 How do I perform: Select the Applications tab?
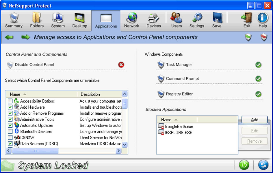(106, 21)
